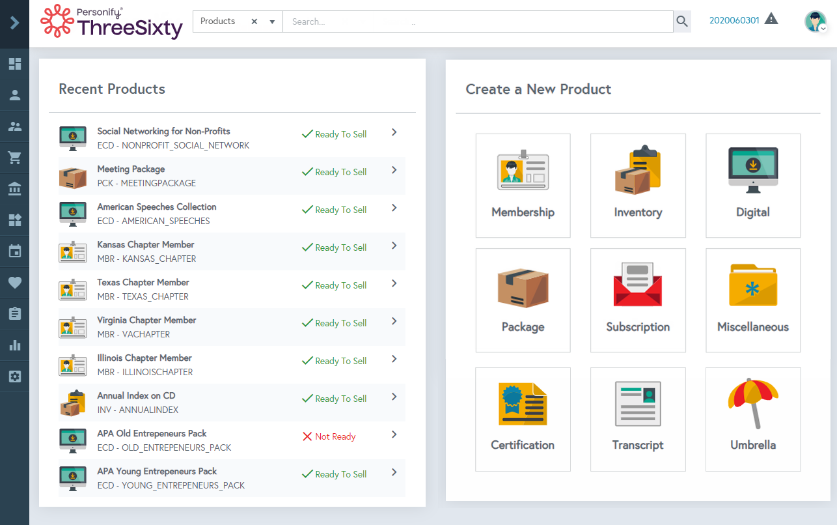Expand Meeting Package row chevron
Viewport: 837px width, 525px height.
394,170
